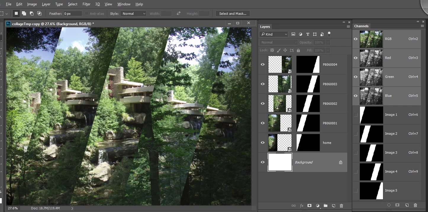428x212 pixels.
Task: Create new fill or adjustment layer
Action: (318, 205)
